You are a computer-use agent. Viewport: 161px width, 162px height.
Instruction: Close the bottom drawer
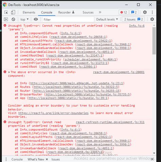(x=152, y=159)
